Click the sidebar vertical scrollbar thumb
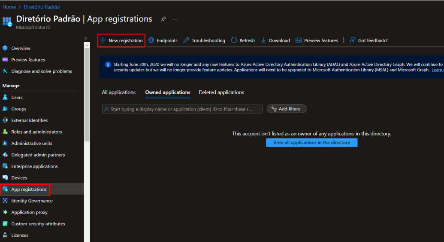 pyautogui.click(x=87, y=95)
